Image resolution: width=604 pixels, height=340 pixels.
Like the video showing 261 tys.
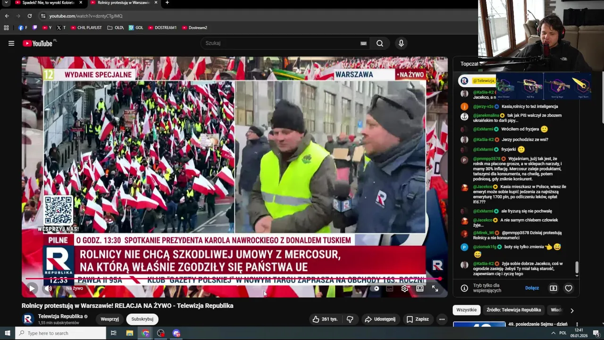pyautogui.click(x=325, y=319)
